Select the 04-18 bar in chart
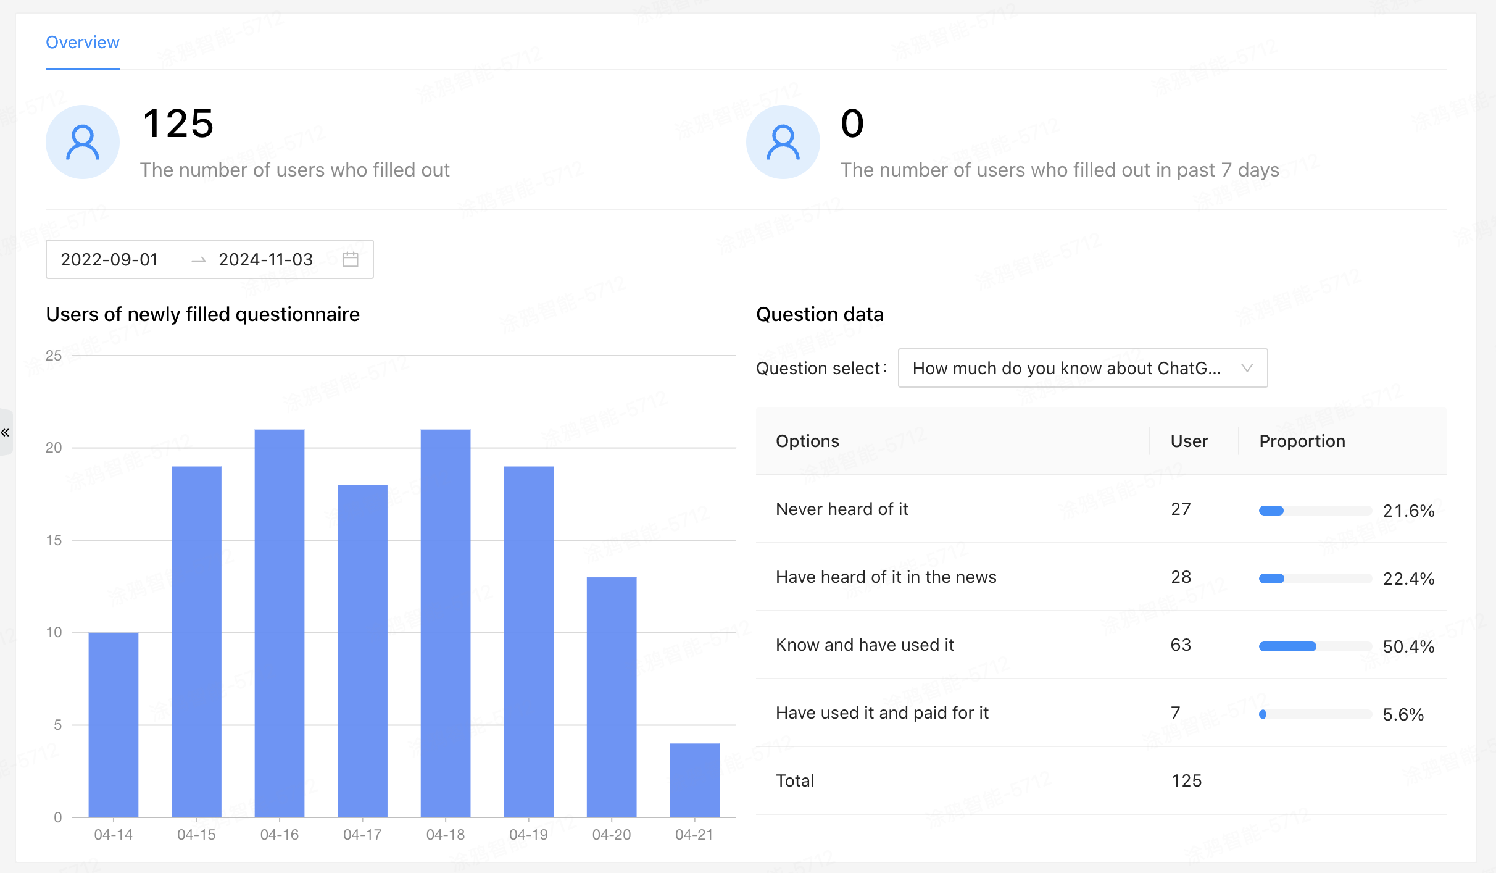The width and height of the screenshot is (1496, 873). [446, 623]
